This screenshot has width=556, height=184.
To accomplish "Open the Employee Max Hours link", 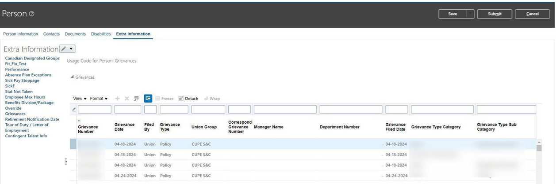I will (25, 97).
